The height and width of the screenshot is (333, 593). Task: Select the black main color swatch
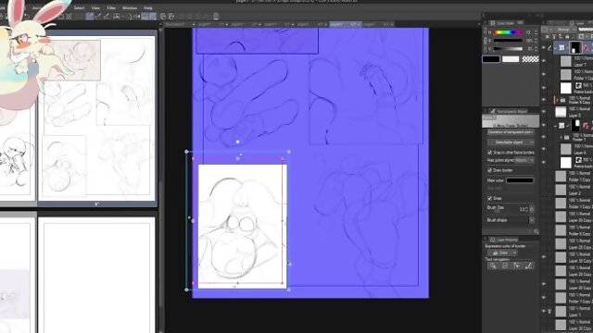point(491,59)
